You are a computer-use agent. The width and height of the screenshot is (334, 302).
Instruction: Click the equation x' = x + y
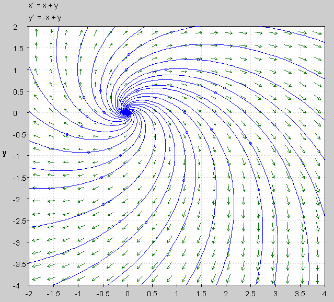pos(43,5)
